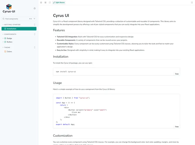Expand all under Components arrows

point(35,34)
